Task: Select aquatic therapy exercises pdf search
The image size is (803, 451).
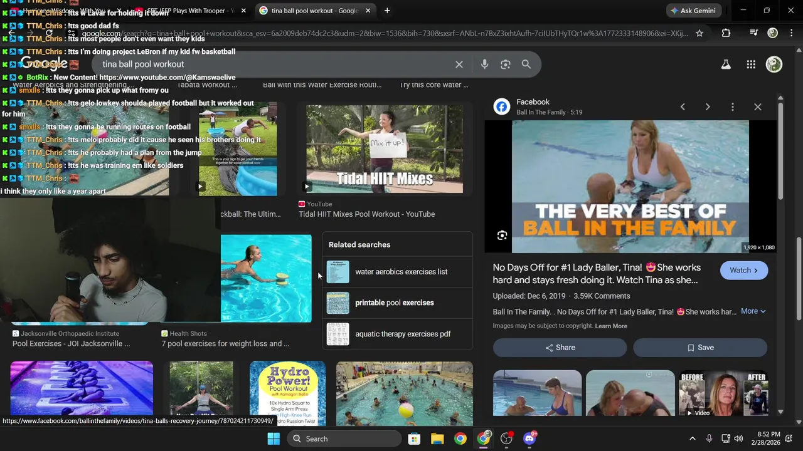Action: point(398,334)
